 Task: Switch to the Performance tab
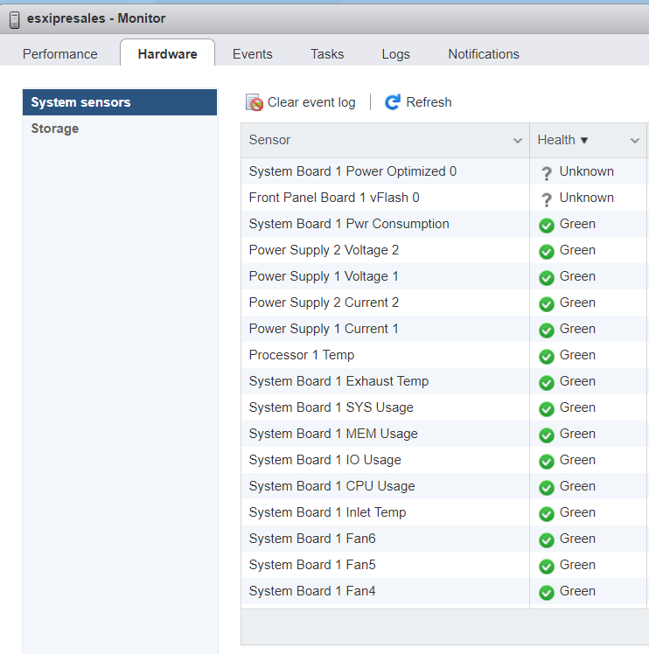tap(60, 54)
